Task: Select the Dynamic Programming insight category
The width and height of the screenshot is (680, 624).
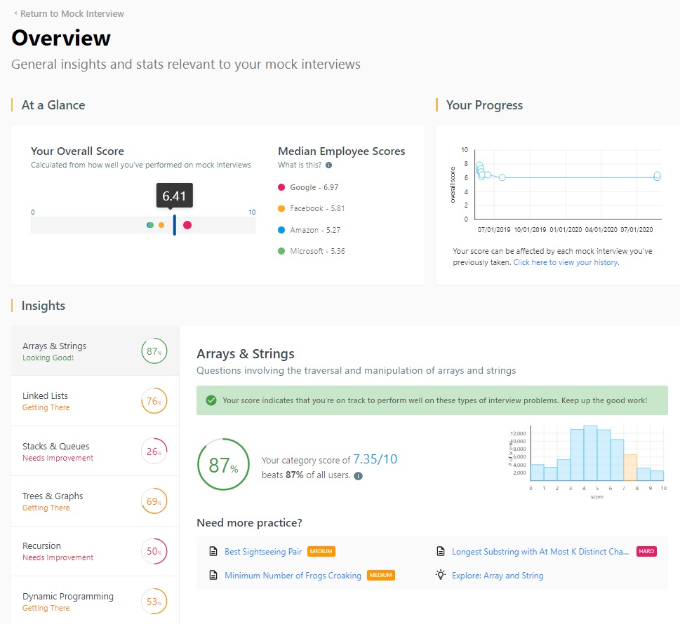Action: coord(95,601)
